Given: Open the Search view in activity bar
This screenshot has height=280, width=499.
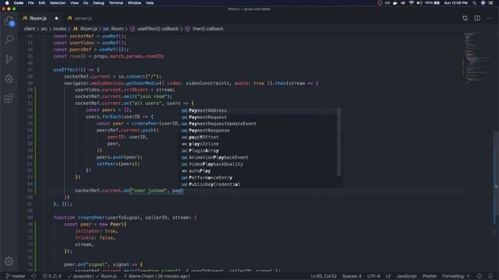Looking at the screenshot, I should [x=9, y=40].
